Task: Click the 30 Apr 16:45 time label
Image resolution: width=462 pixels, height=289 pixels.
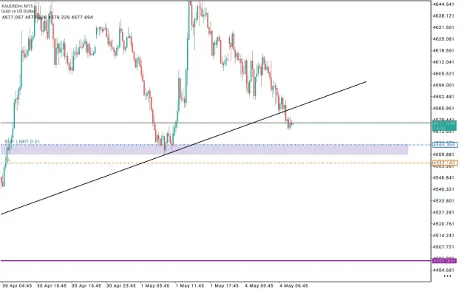Action: click(86, 286)
